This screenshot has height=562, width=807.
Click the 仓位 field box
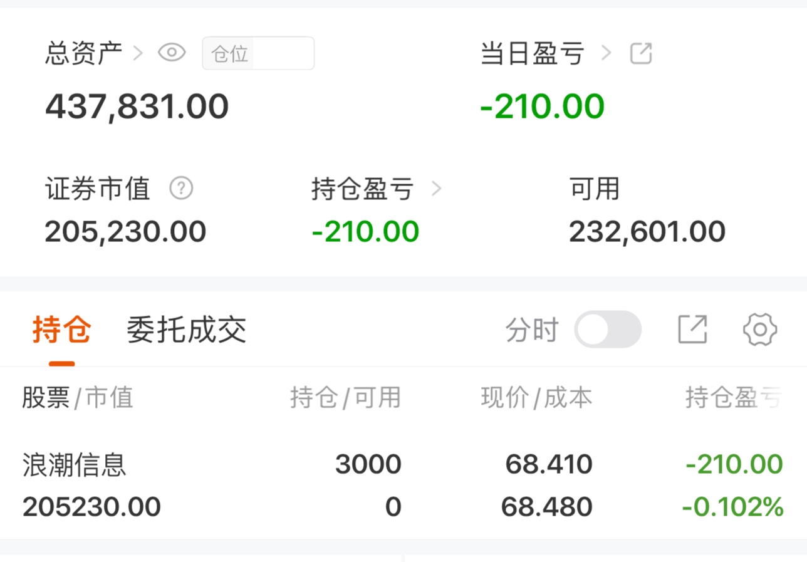click(258, 53)
